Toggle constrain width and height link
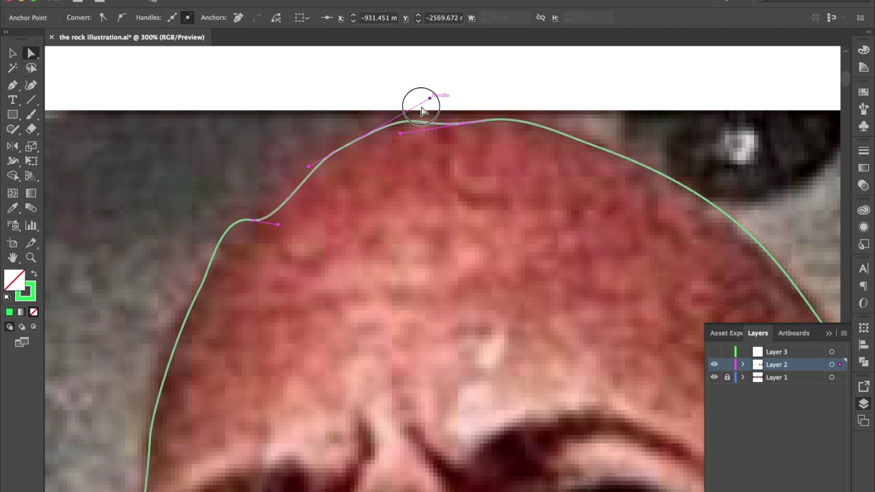 pyautogui.click(x=541, y=18)
